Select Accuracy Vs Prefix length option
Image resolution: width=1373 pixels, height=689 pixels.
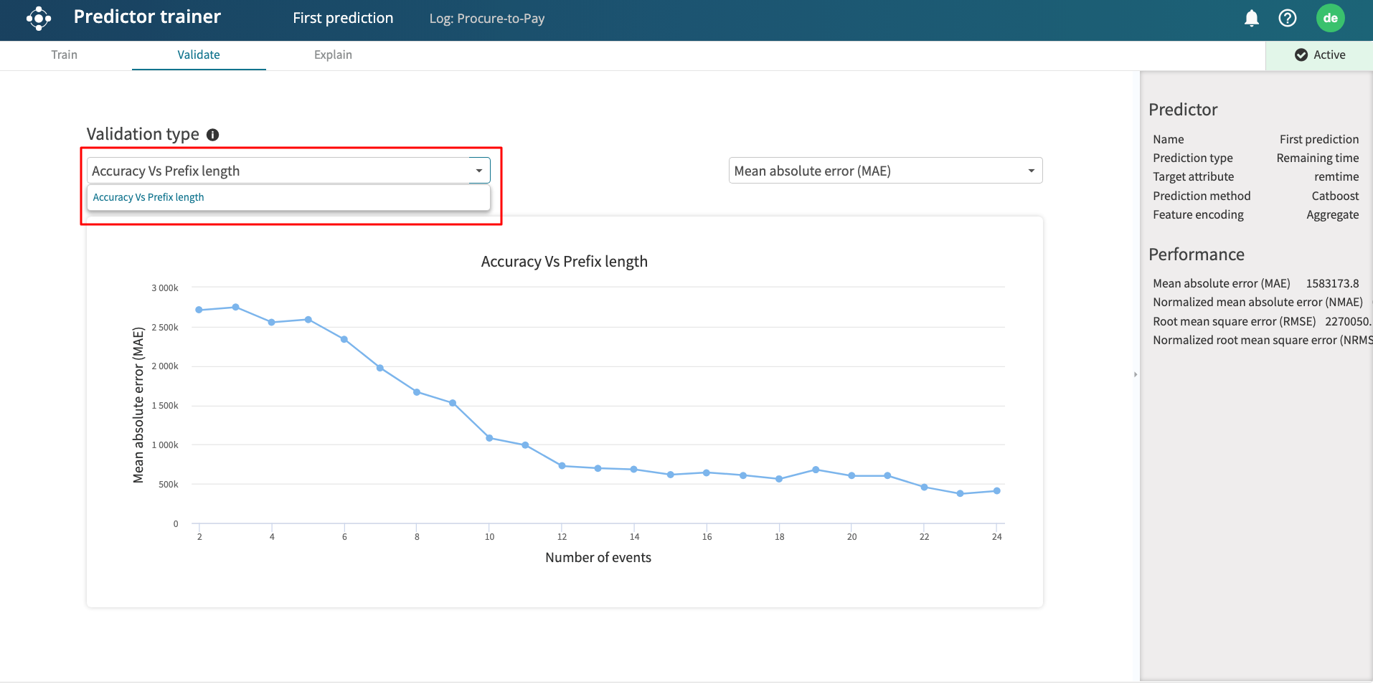point(148,197)
